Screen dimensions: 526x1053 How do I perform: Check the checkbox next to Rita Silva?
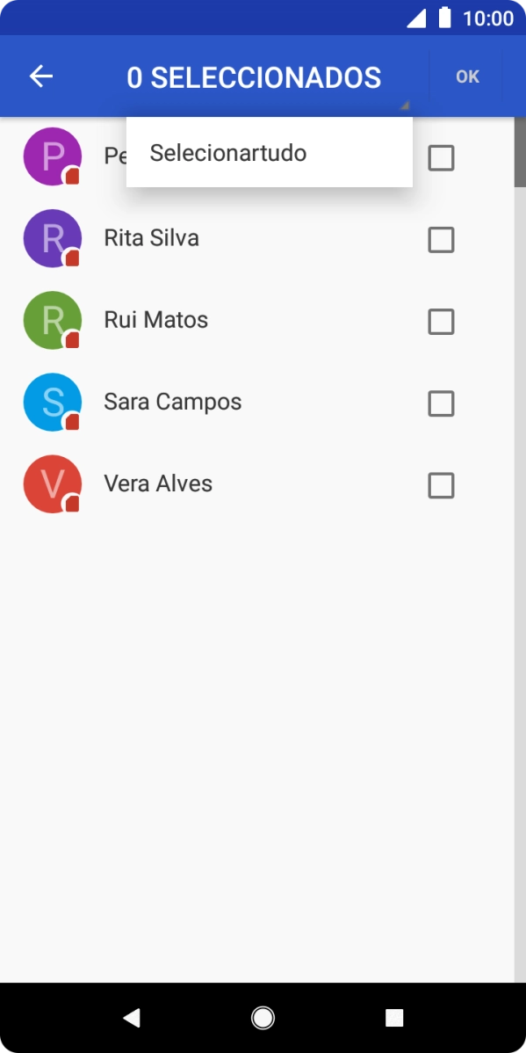[443, 239]
